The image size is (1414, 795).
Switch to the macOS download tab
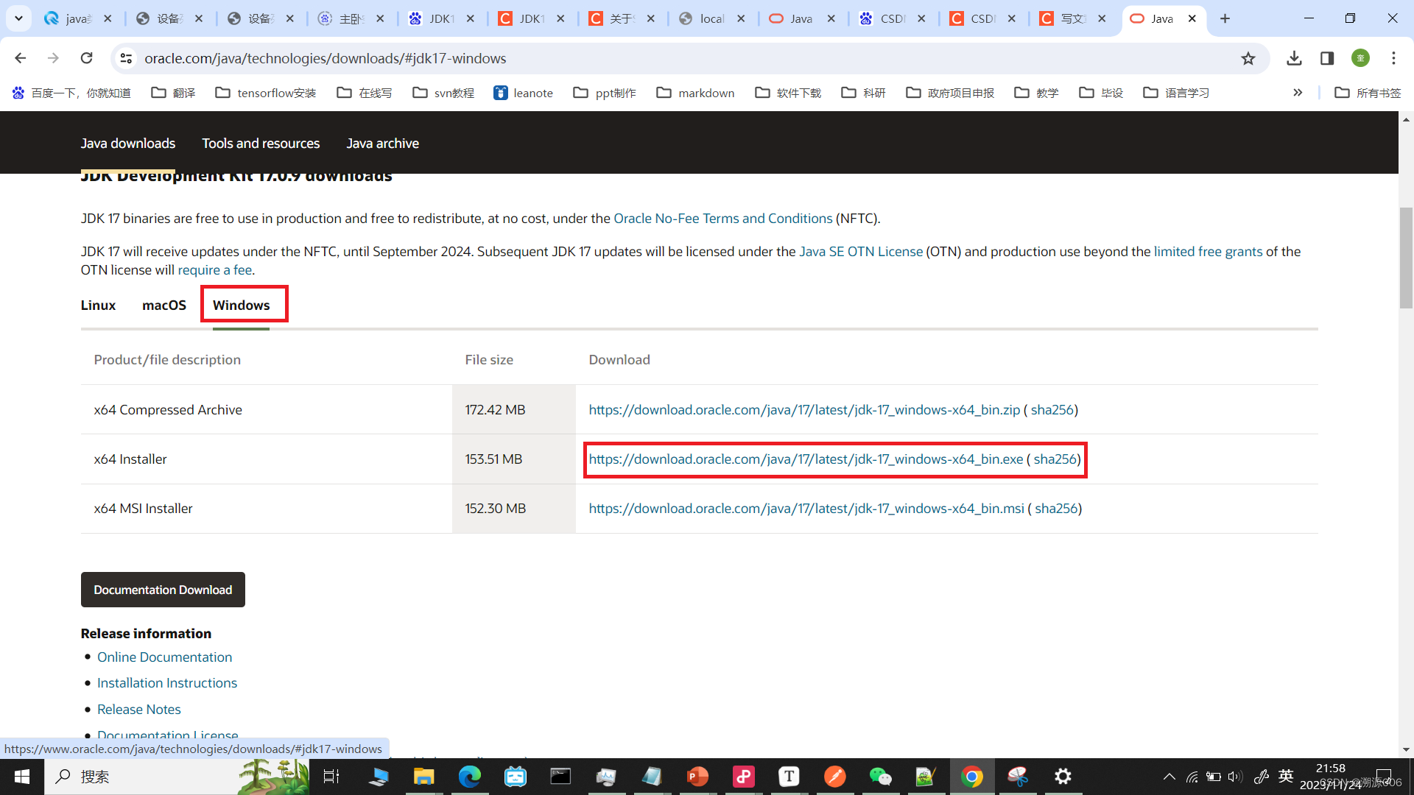point(163,305)
